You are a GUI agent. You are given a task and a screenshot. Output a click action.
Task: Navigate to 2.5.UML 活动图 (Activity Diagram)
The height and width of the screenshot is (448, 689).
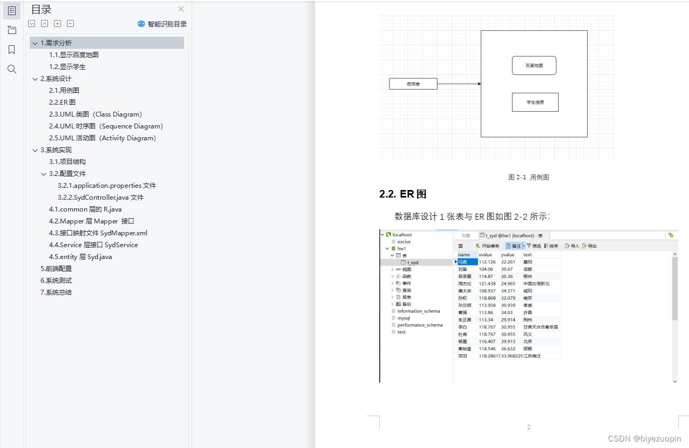104,138
